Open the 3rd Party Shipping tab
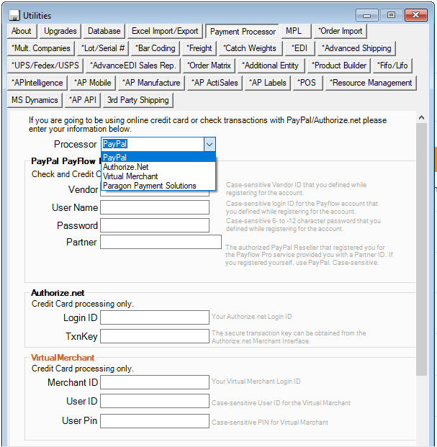The width and height of the screenshot is (437, 447). 138,100
